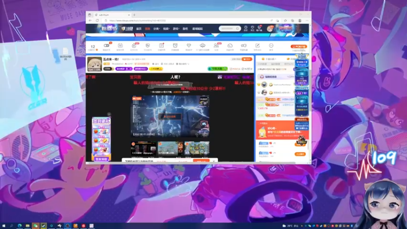This screenshot has width=407, height=229.
Task: Click the pencil edit icon in the task row
Action: point(257,46)
